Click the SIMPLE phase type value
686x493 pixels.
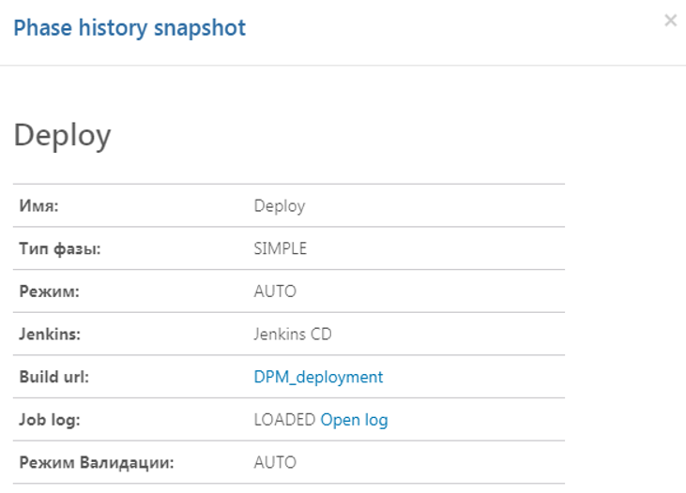tap(280, 248)
